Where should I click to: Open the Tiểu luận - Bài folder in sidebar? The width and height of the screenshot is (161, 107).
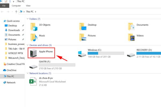(15, 49)
